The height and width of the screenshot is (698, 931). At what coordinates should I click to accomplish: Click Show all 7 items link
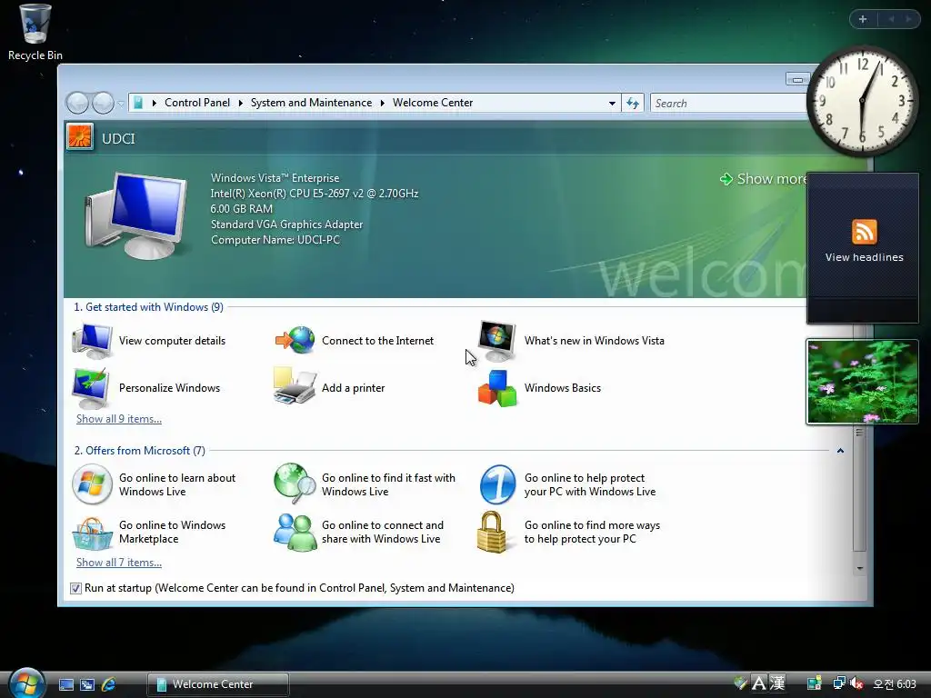point(119,563)
